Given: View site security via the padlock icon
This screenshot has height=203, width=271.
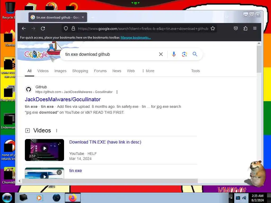Looking at the screenshot, I should point(73,29).
